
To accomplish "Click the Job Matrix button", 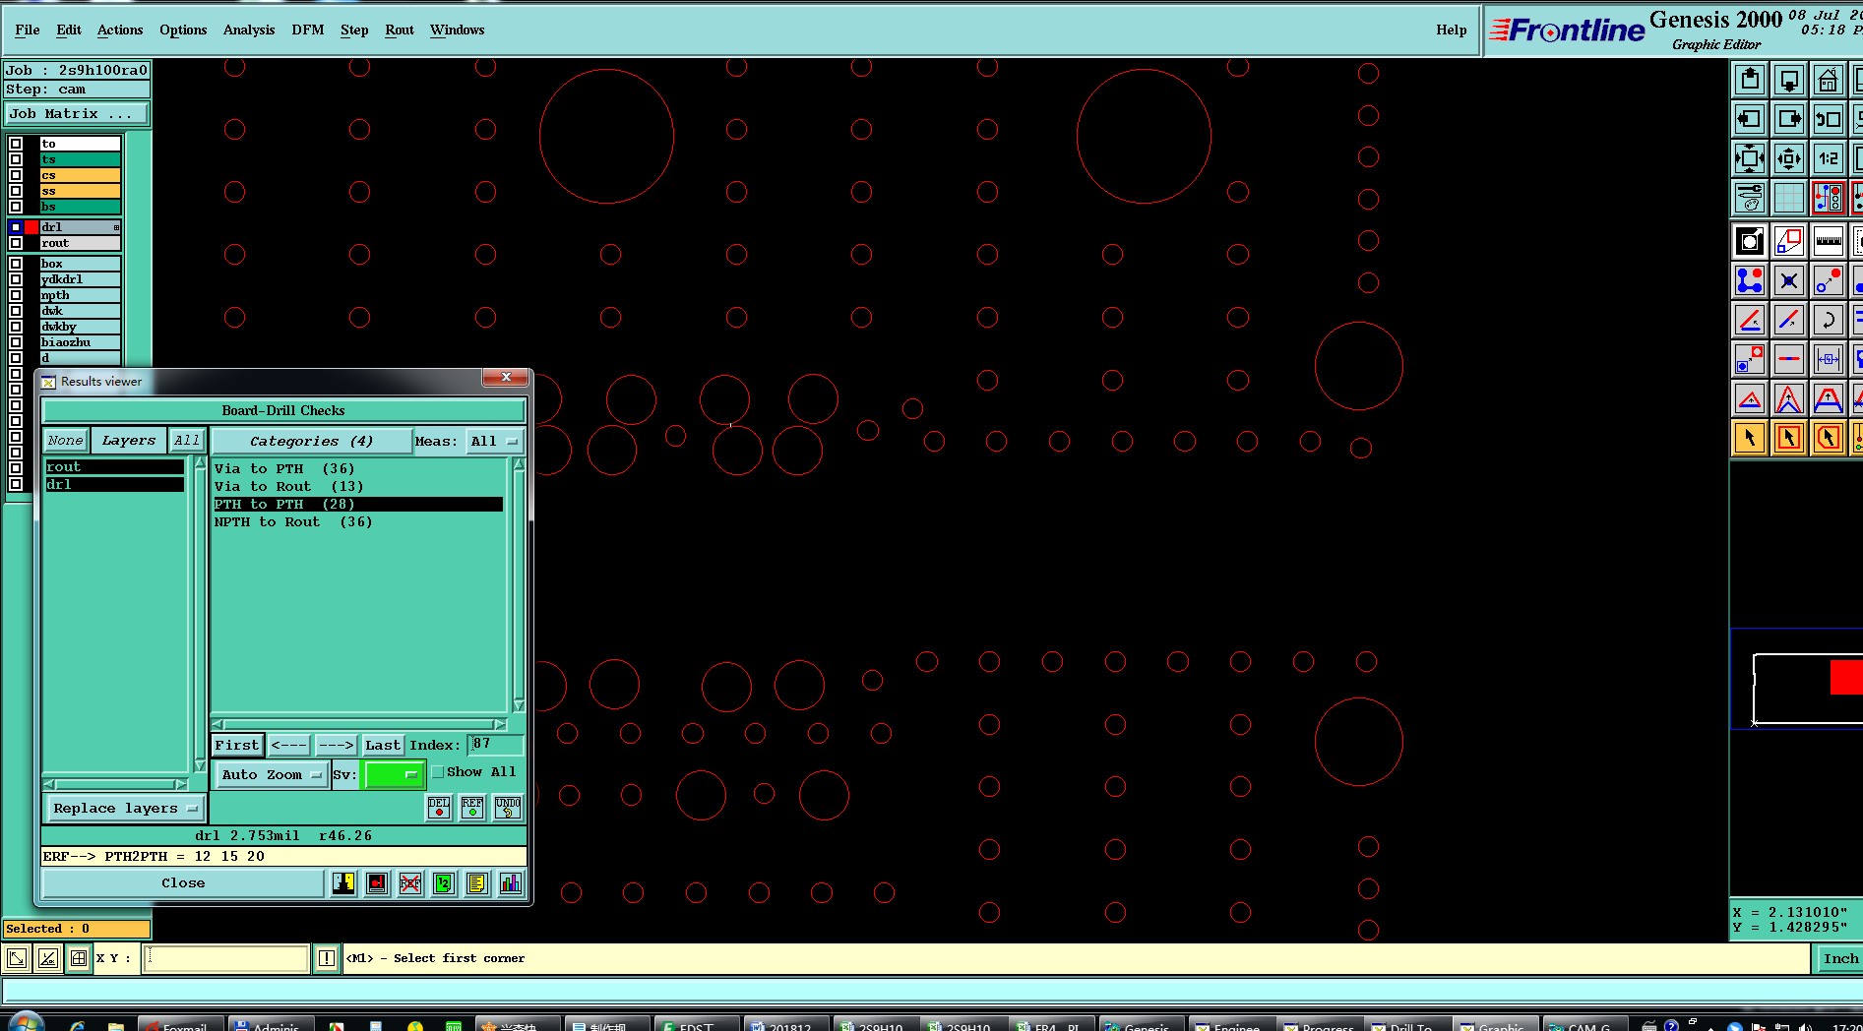I will coord(77,114).
